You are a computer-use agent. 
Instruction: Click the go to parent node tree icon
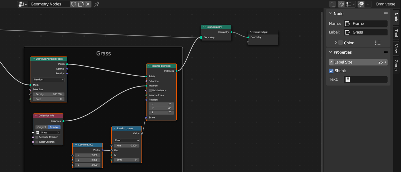coord(333,4)
